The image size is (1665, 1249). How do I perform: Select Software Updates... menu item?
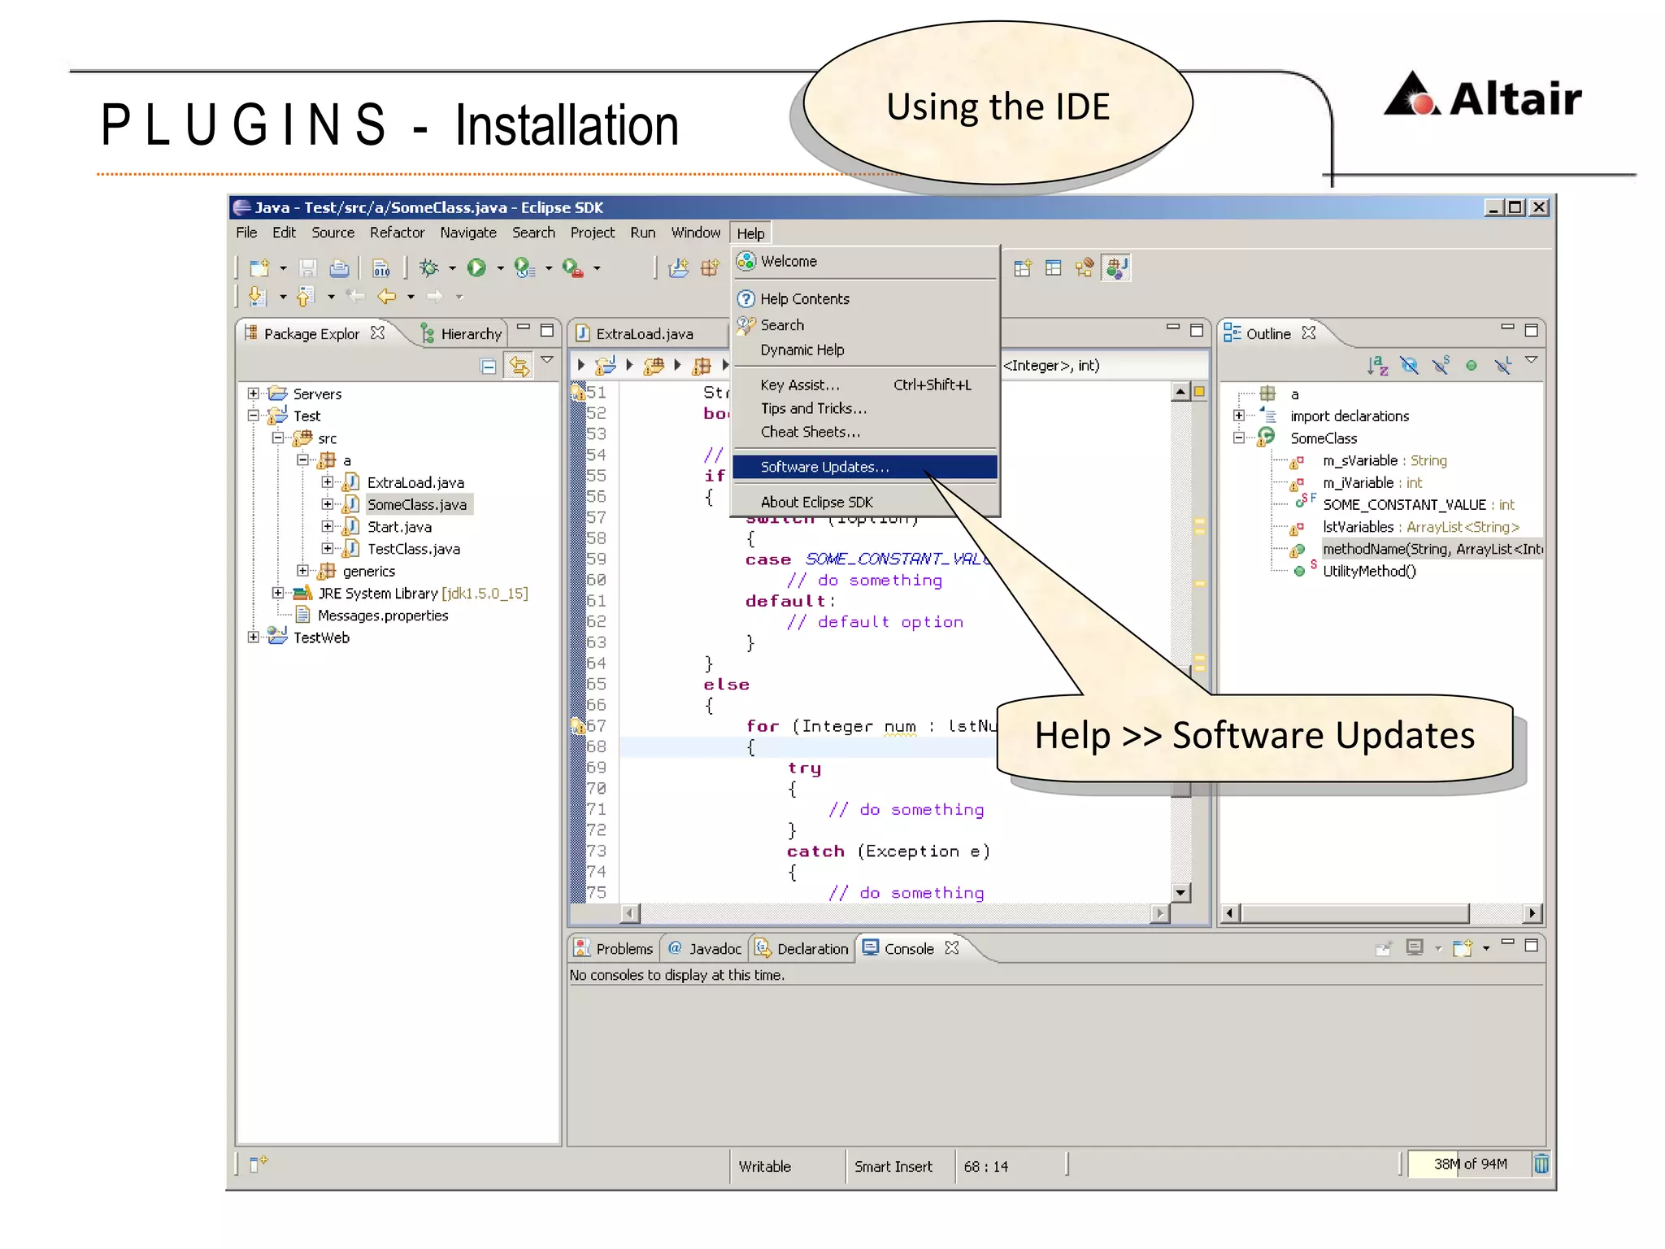pos(865,467)
